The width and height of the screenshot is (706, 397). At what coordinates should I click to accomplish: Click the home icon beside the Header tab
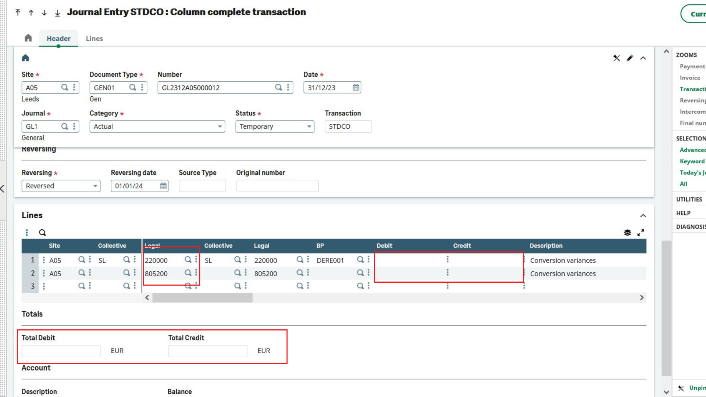(x=28, y=38)
